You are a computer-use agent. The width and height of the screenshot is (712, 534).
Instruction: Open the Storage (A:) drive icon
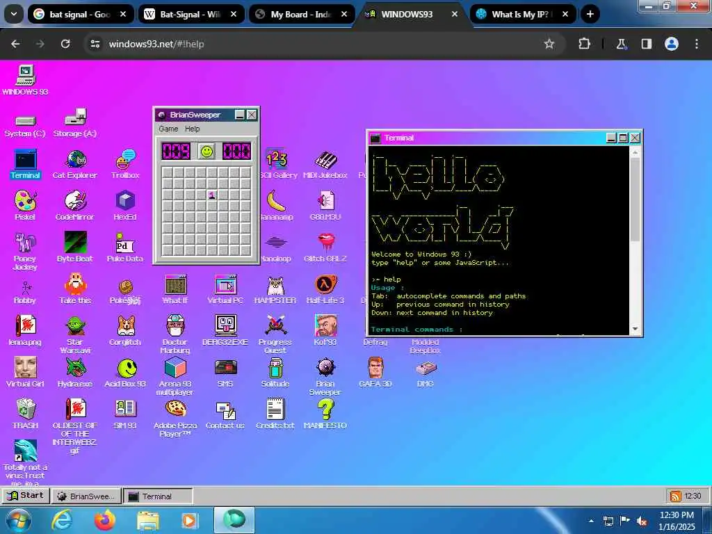click(75, 122)
